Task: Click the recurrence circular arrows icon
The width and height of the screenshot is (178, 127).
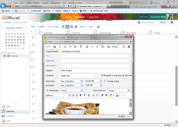Action: click(70, 47)
